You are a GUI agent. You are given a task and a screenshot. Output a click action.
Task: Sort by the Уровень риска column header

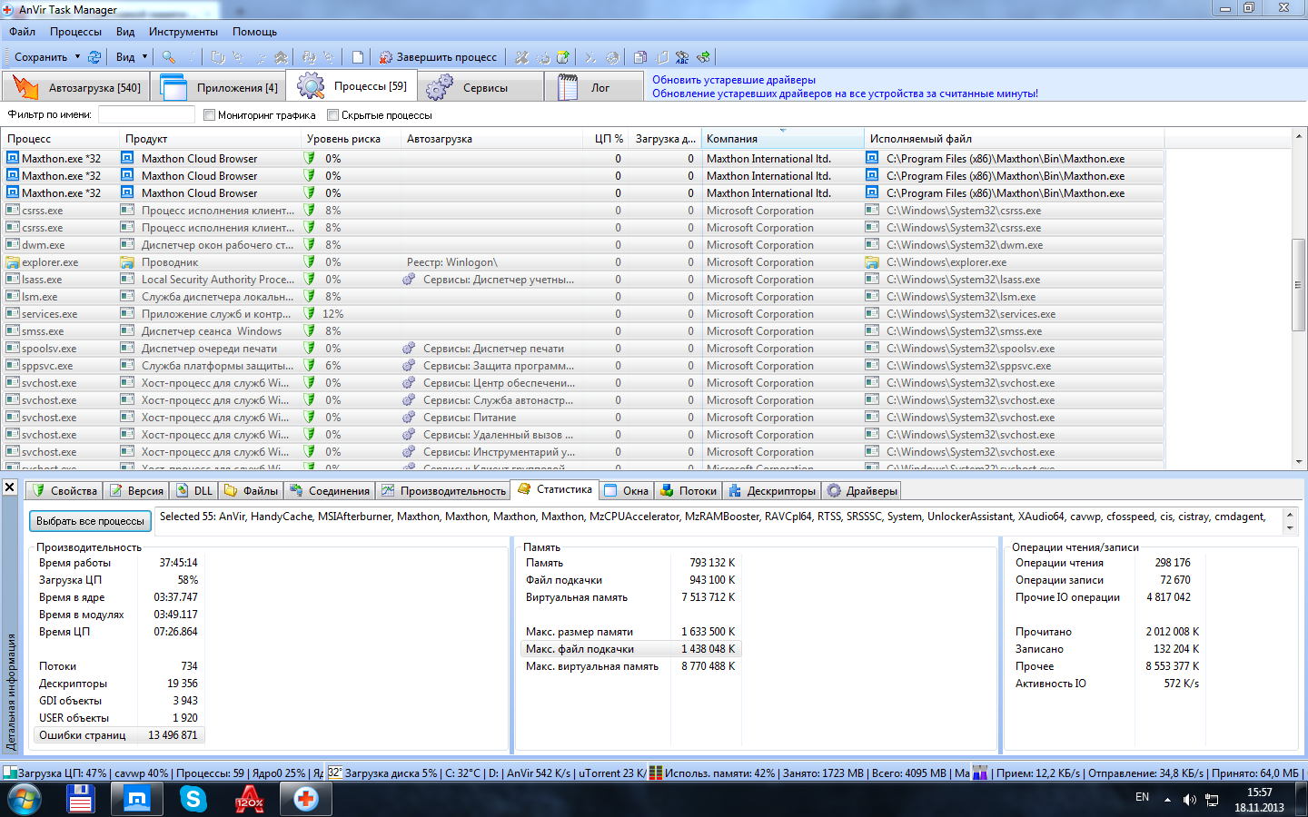click(x=351, y=139)
